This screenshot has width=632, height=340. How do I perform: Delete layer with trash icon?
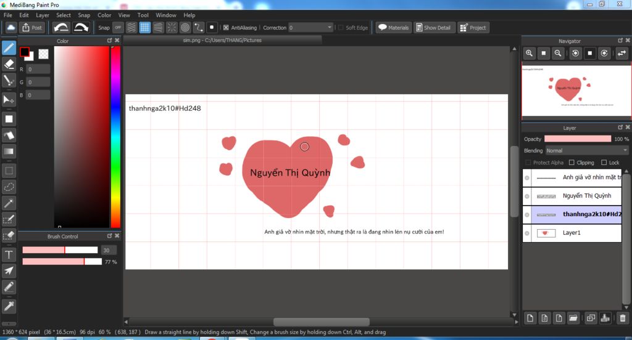click(x=622, y=318)
